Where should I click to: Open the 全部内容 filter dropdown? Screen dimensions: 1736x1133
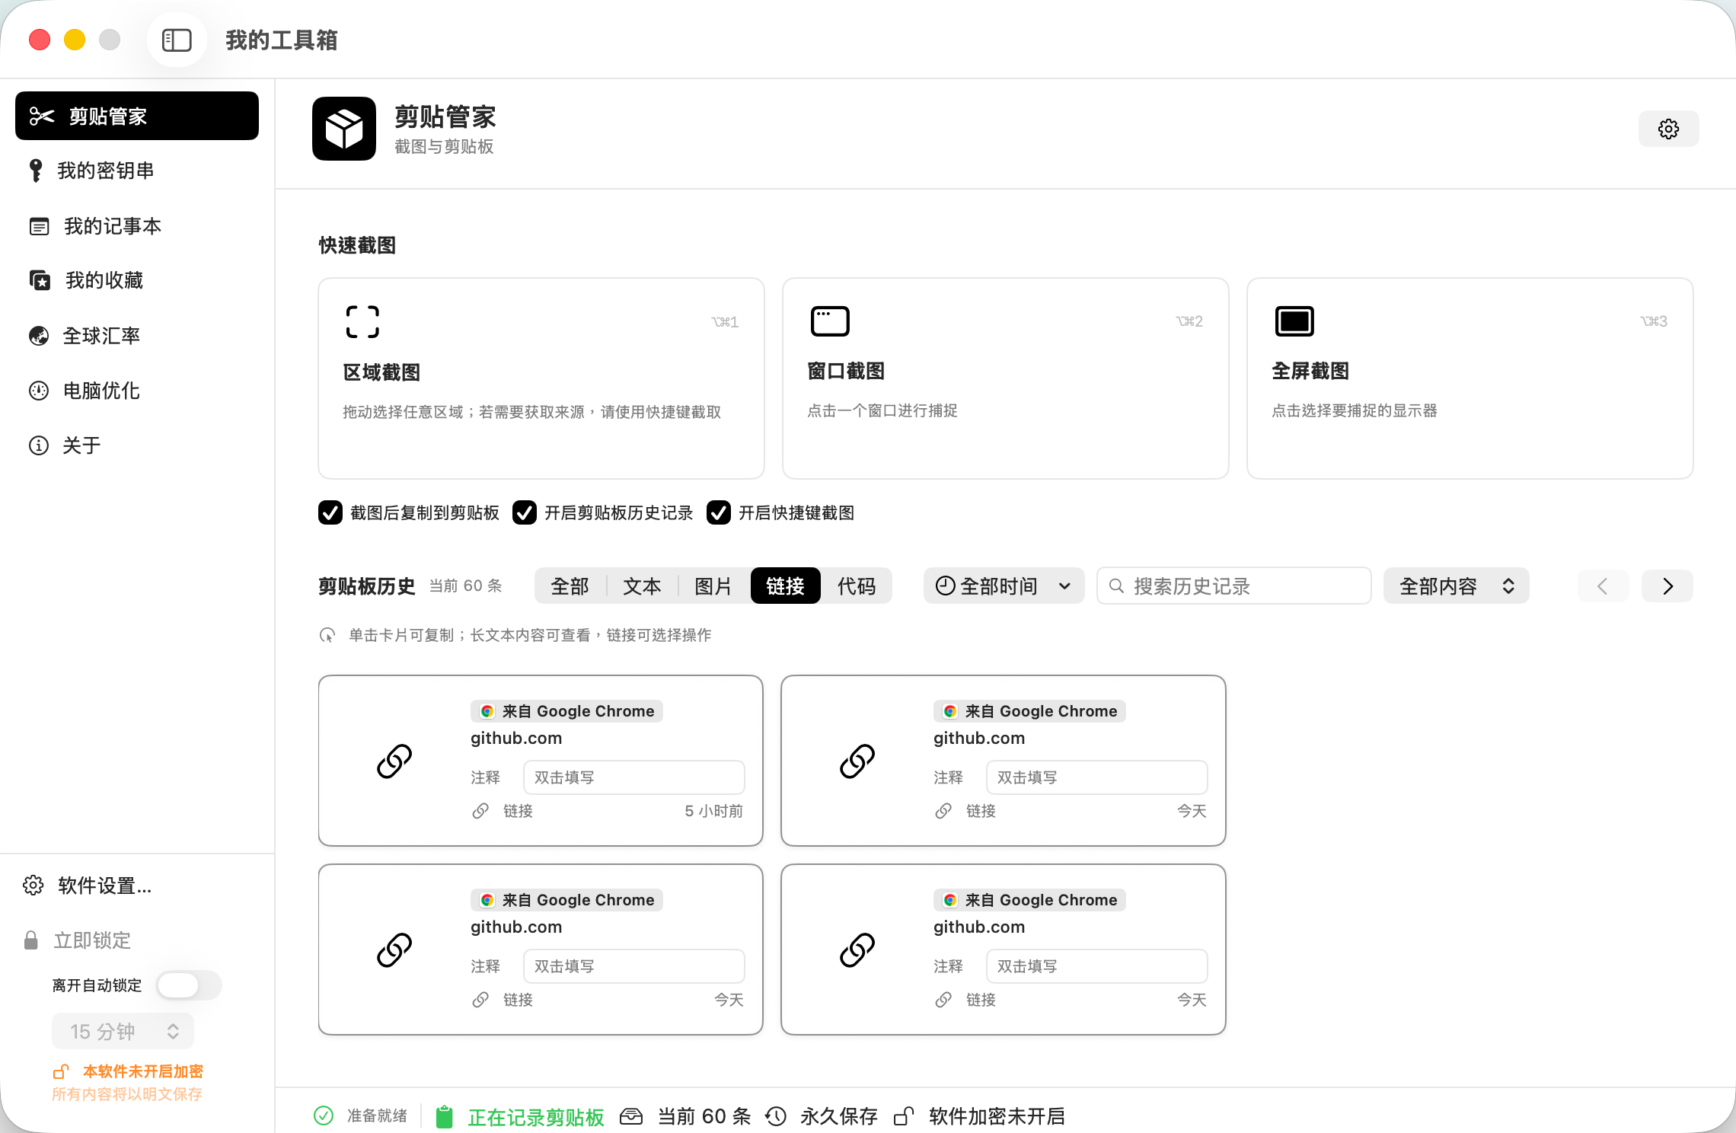coord(1456,586)
